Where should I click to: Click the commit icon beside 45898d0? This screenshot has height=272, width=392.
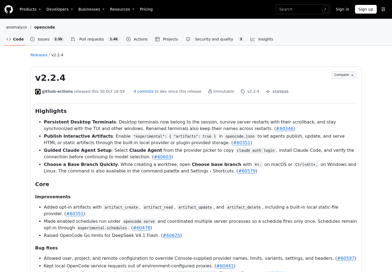[268, 92]
